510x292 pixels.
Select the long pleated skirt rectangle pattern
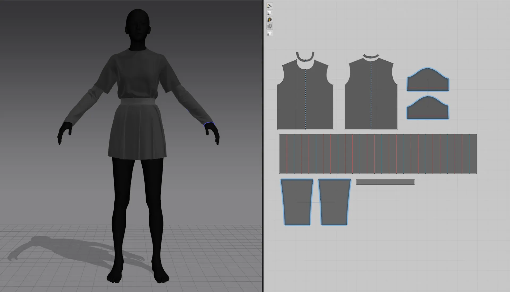(378, 154)
